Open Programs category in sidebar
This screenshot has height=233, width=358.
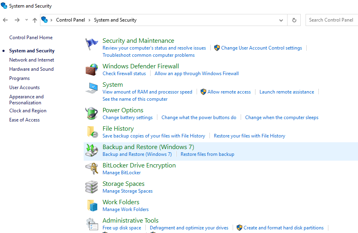point(19,78)
